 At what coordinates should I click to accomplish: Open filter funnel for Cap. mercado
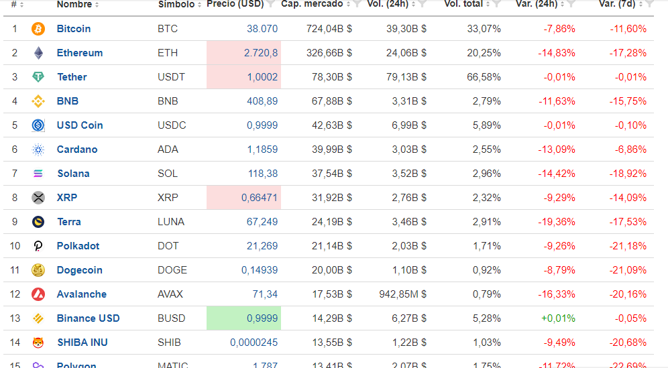[x=357, y=4]
